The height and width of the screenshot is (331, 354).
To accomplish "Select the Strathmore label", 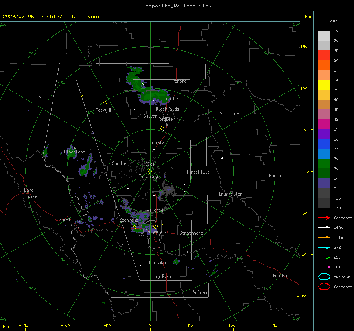I will tap(191, 233).
